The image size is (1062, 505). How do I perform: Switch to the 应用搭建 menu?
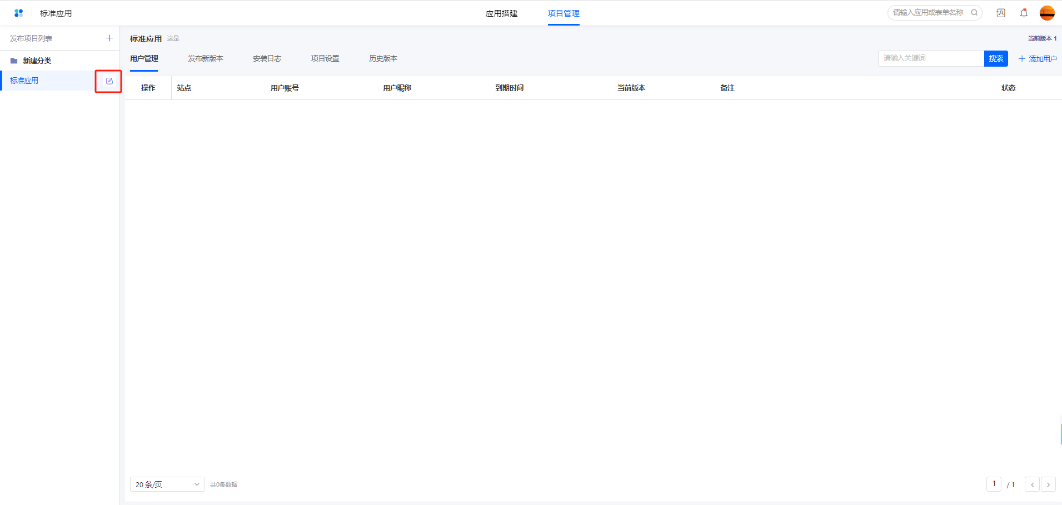pos(501,13)
